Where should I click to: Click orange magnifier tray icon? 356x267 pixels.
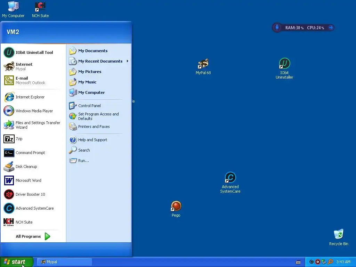(330, 262)
